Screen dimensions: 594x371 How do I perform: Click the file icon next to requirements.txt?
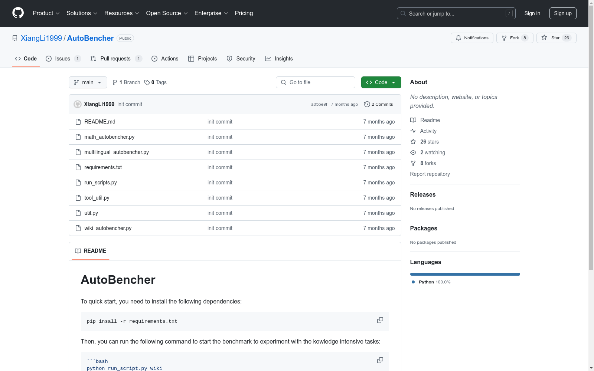78,167
